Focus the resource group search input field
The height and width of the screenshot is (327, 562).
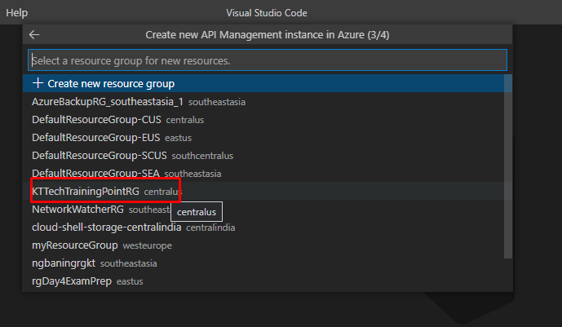268,60
